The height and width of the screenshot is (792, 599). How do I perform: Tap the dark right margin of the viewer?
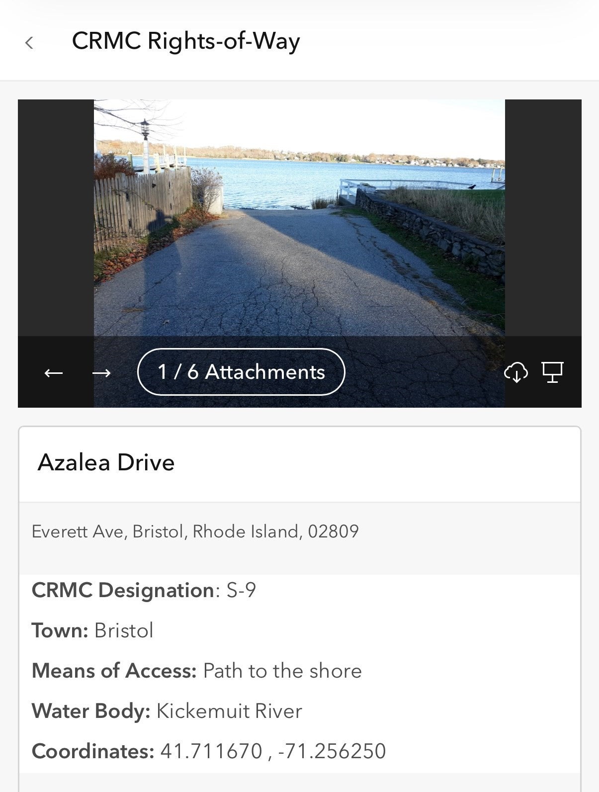tap(543, 218)
